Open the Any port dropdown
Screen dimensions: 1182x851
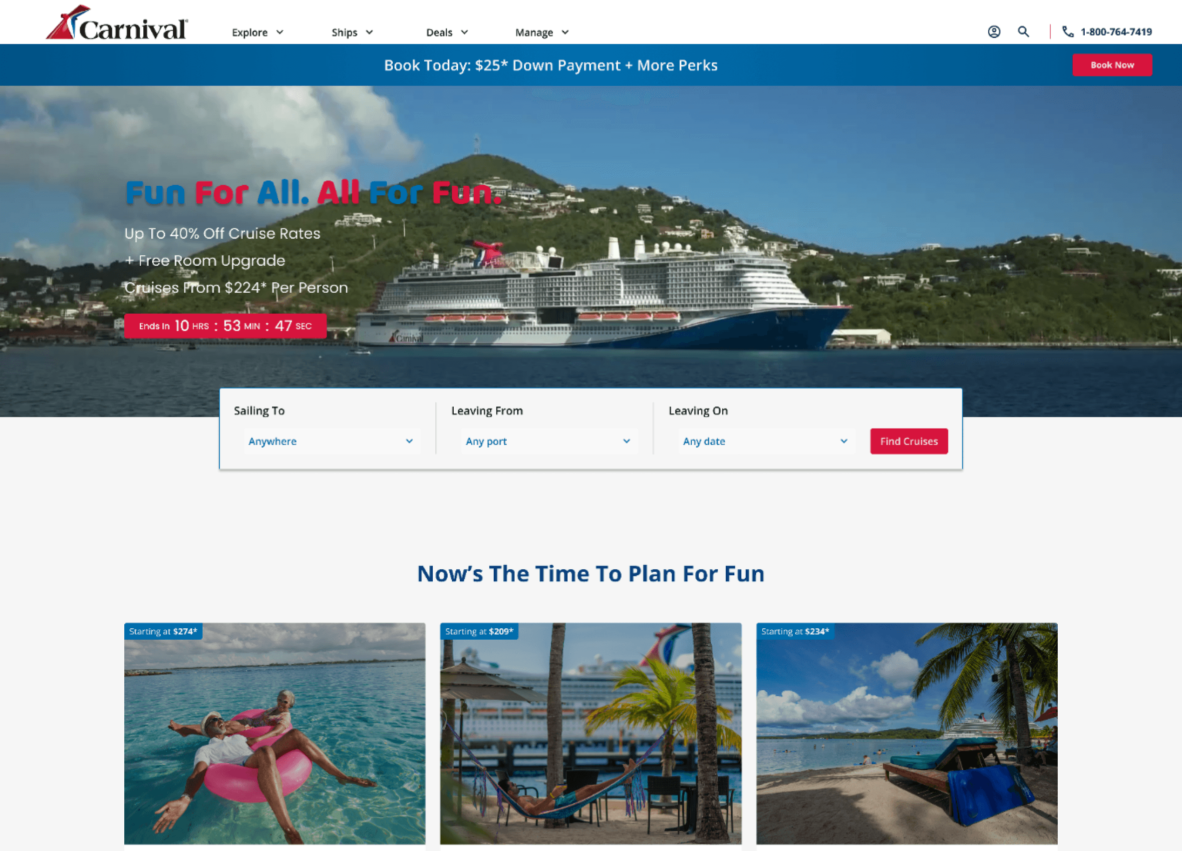pos(549,441)
